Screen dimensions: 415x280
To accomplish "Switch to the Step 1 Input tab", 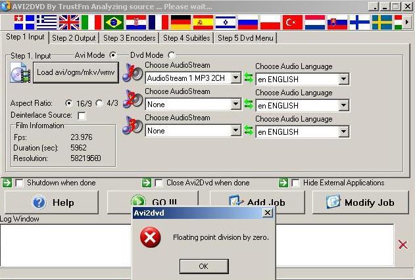I will (x=25, y=37).
